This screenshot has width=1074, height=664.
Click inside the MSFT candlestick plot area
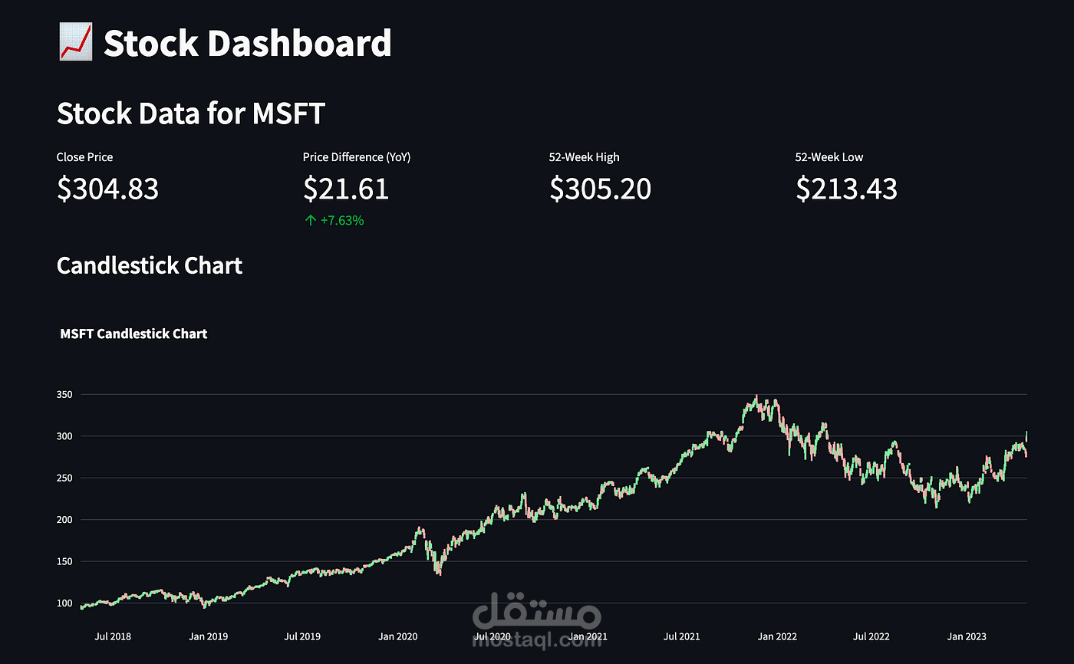tap(552, 502)
